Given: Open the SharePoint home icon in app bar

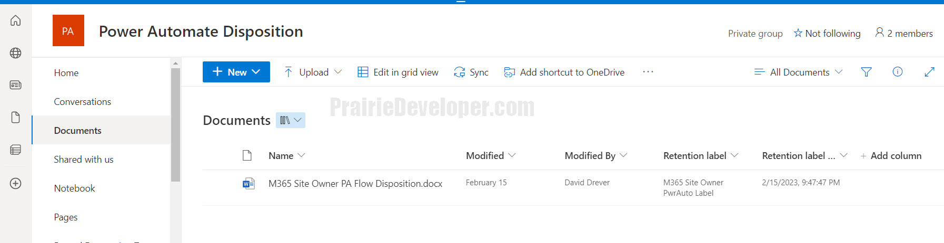Looking at the screenshot, I should pos(16,20).
